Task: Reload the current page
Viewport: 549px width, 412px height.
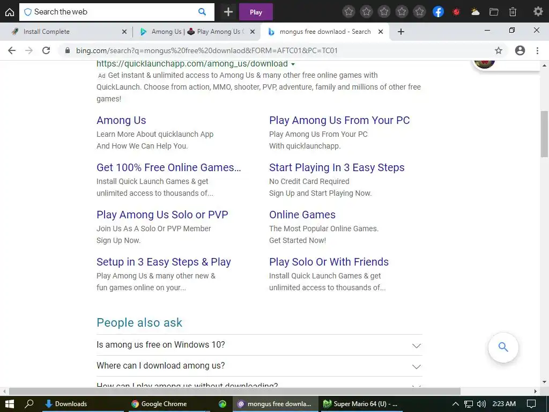Action: coord(46,50)
